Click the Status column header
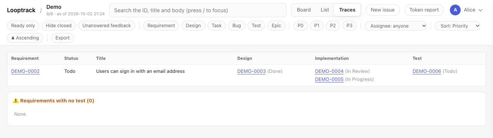This screenshot has width=493, height=138. pos(71,58)
